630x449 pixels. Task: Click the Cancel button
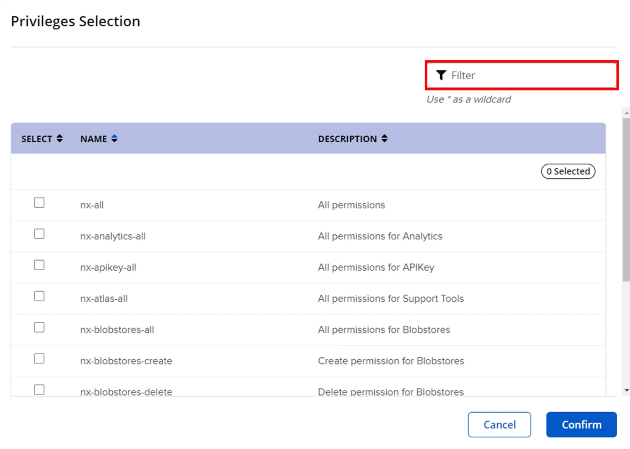(500, 424)
